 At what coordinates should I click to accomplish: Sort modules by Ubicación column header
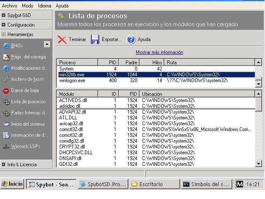pyautogui.click(x=197, y=94)
